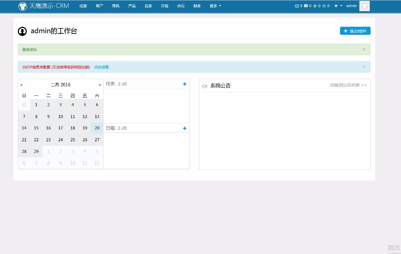The width and height of the screenshot is (401, 254).
Task: Click 切换到公告列表 link
Action: tap(348, 85)
